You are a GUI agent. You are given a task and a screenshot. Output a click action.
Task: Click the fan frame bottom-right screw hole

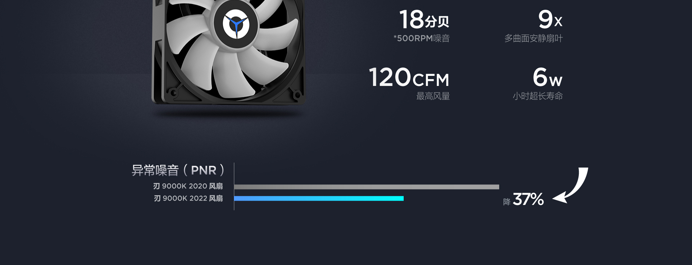point(297,95)
